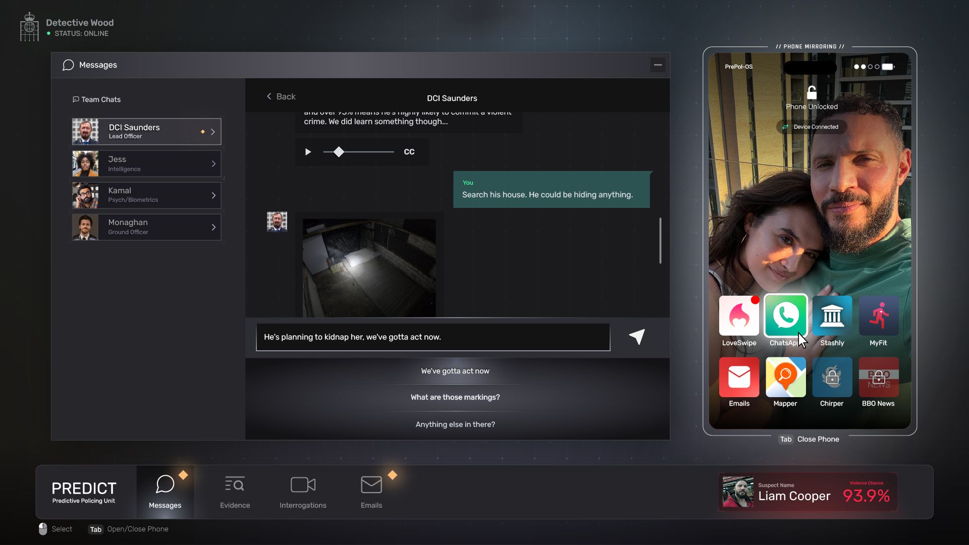The image size is (969, 545).
Task: Play the voice message audio
Action: [308, 152]
